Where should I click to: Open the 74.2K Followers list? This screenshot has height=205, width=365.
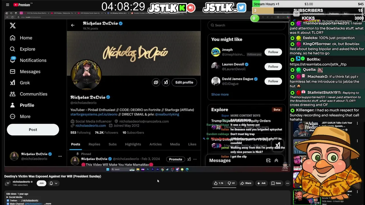pos(106,132)
